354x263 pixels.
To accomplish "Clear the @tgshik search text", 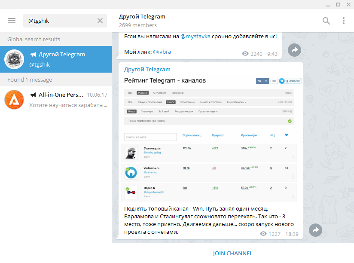I will click(100, 21).
